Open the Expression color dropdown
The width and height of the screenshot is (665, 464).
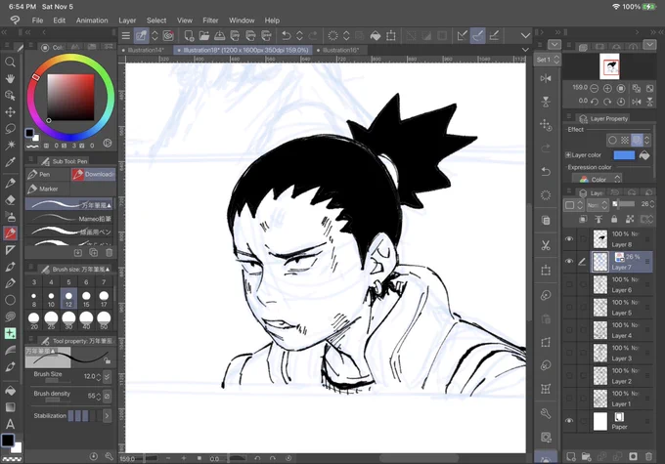(597, 179)
